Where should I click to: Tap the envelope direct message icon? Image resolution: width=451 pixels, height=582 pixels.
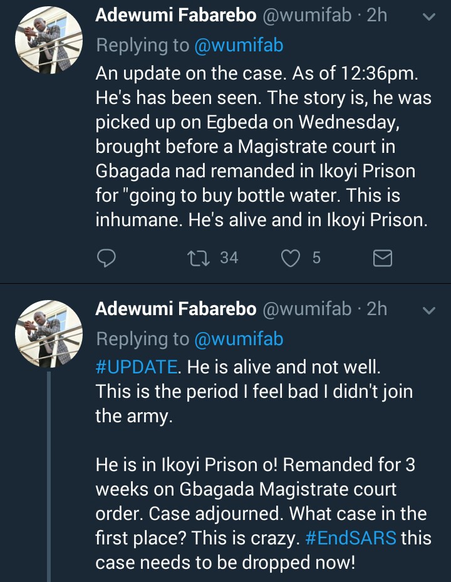tap(382, 257)
